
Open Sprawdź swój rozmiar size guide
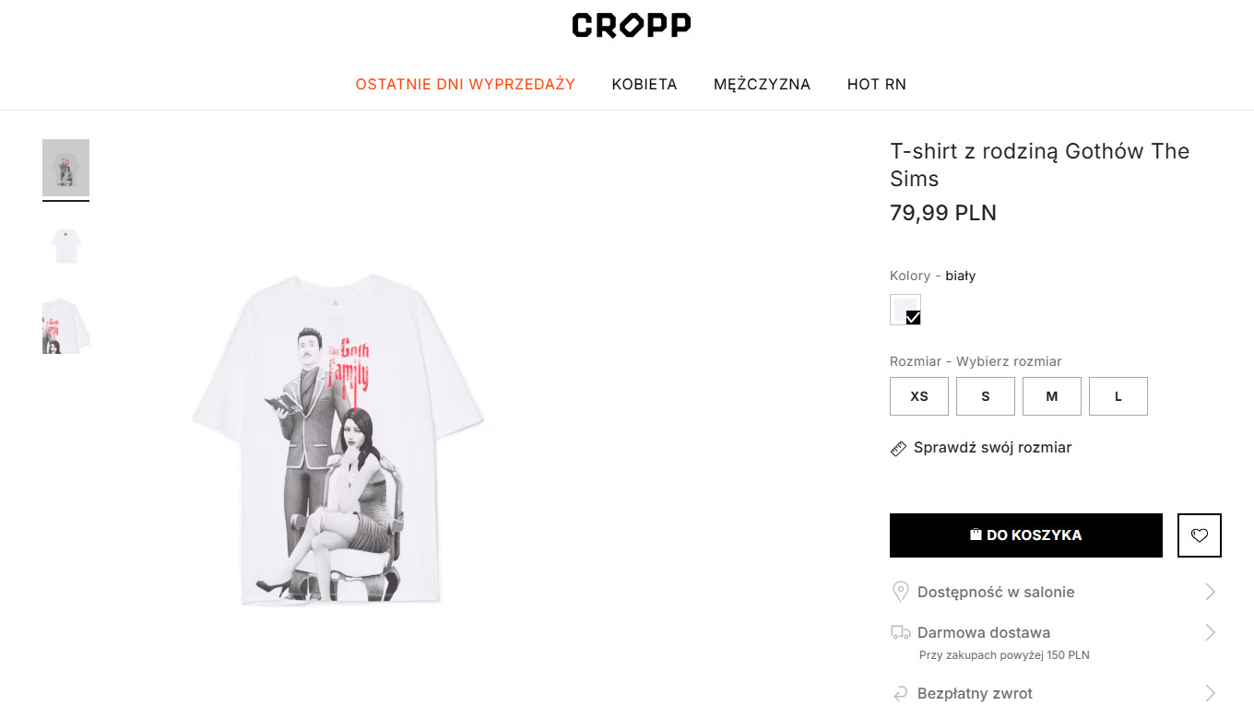pos(992,448)
